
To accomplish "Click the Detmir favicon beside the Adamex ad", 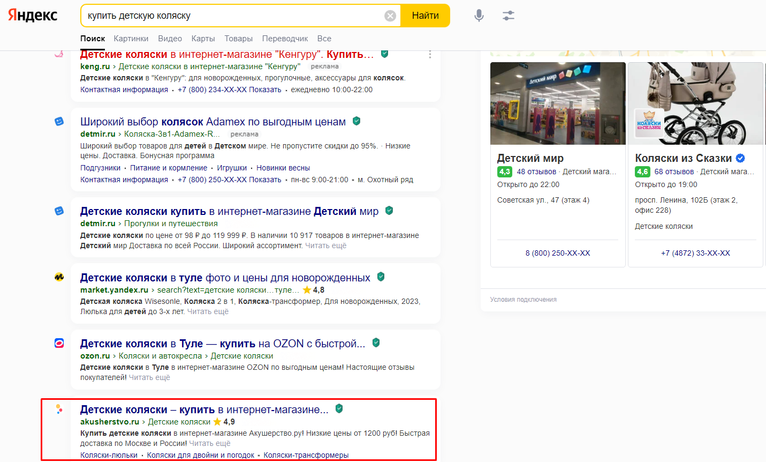I will coord(59,122).
